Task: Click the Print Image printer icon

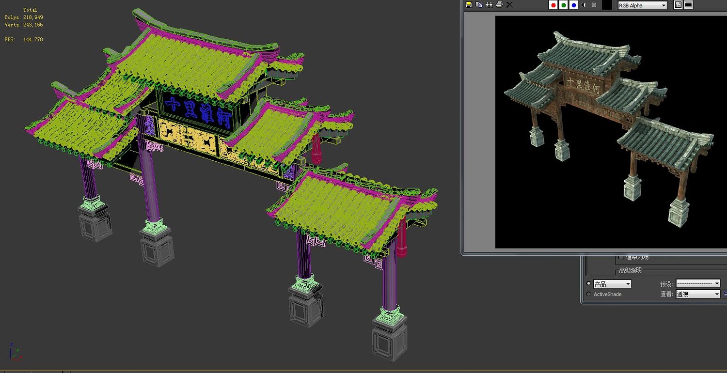Action: tap(499, 4)
